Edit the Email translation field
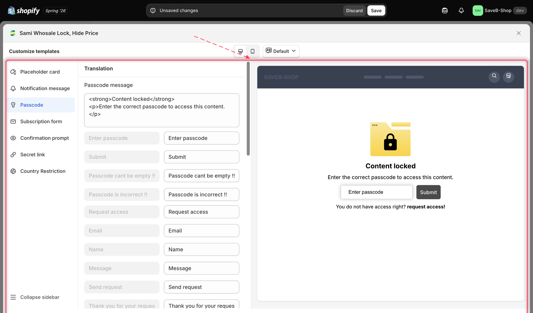The height and width of the screenshot is (313, 533). click(202, 231)
